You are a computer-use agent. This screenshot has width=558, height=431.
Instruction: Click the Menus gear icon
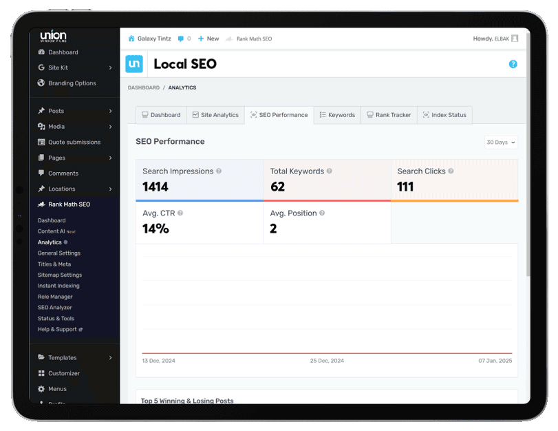point(41,388)
